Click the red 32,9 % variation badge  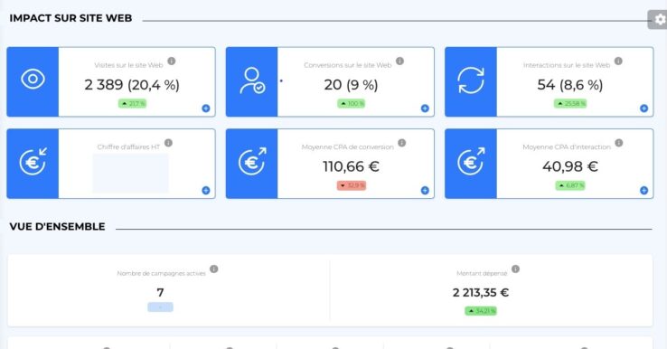[x=352, y=185]
